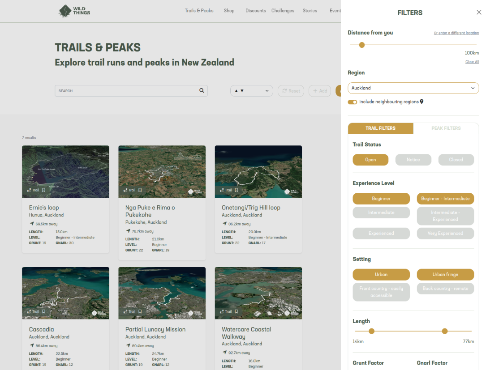The width and height of the screenshot is (486, 370).
Task: Open Onetangi/Trig Hill loop map thumbnail
Action: (258, 171)
